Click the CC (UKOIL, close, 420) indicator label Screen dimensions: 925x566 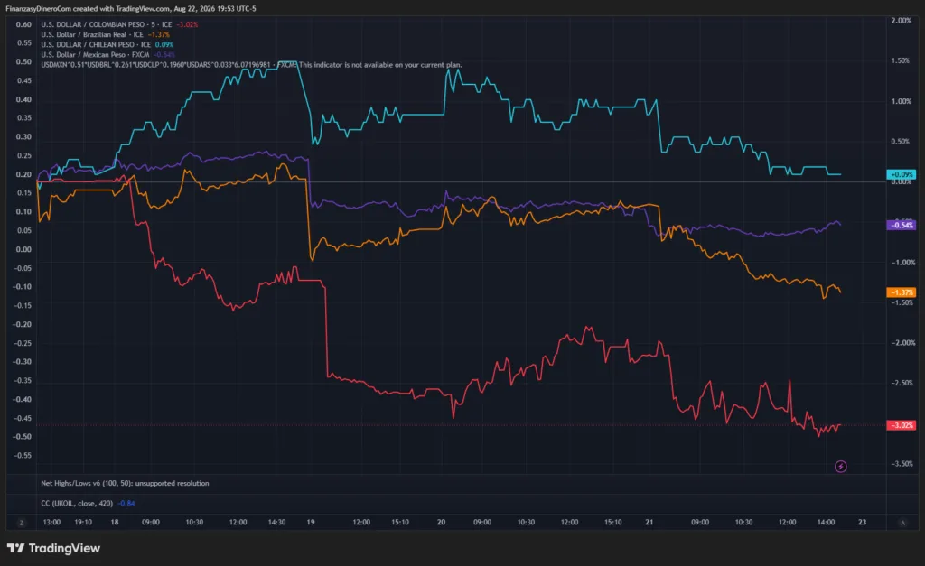click(x=77, y=504)
